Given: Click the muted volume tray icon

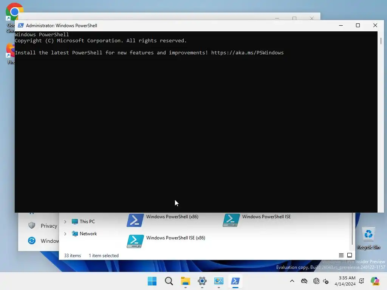Looking at the screenshot, I should tap(326, 281).
